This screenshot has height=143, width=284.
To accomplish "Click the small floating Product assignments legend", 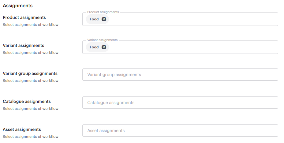I will tap(103, 12).
